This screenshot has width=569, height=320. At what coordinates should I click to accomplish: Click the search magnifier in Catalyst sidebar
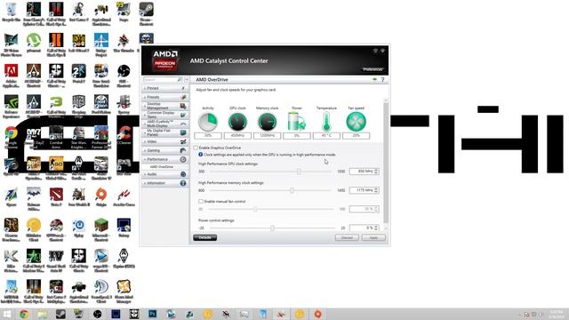point(180,79)
